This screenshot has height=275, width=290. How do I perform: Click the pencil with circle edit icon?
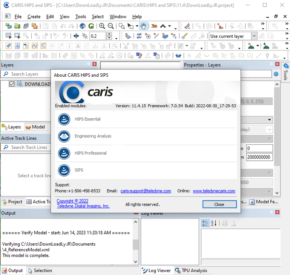click(x=185, y=36)
